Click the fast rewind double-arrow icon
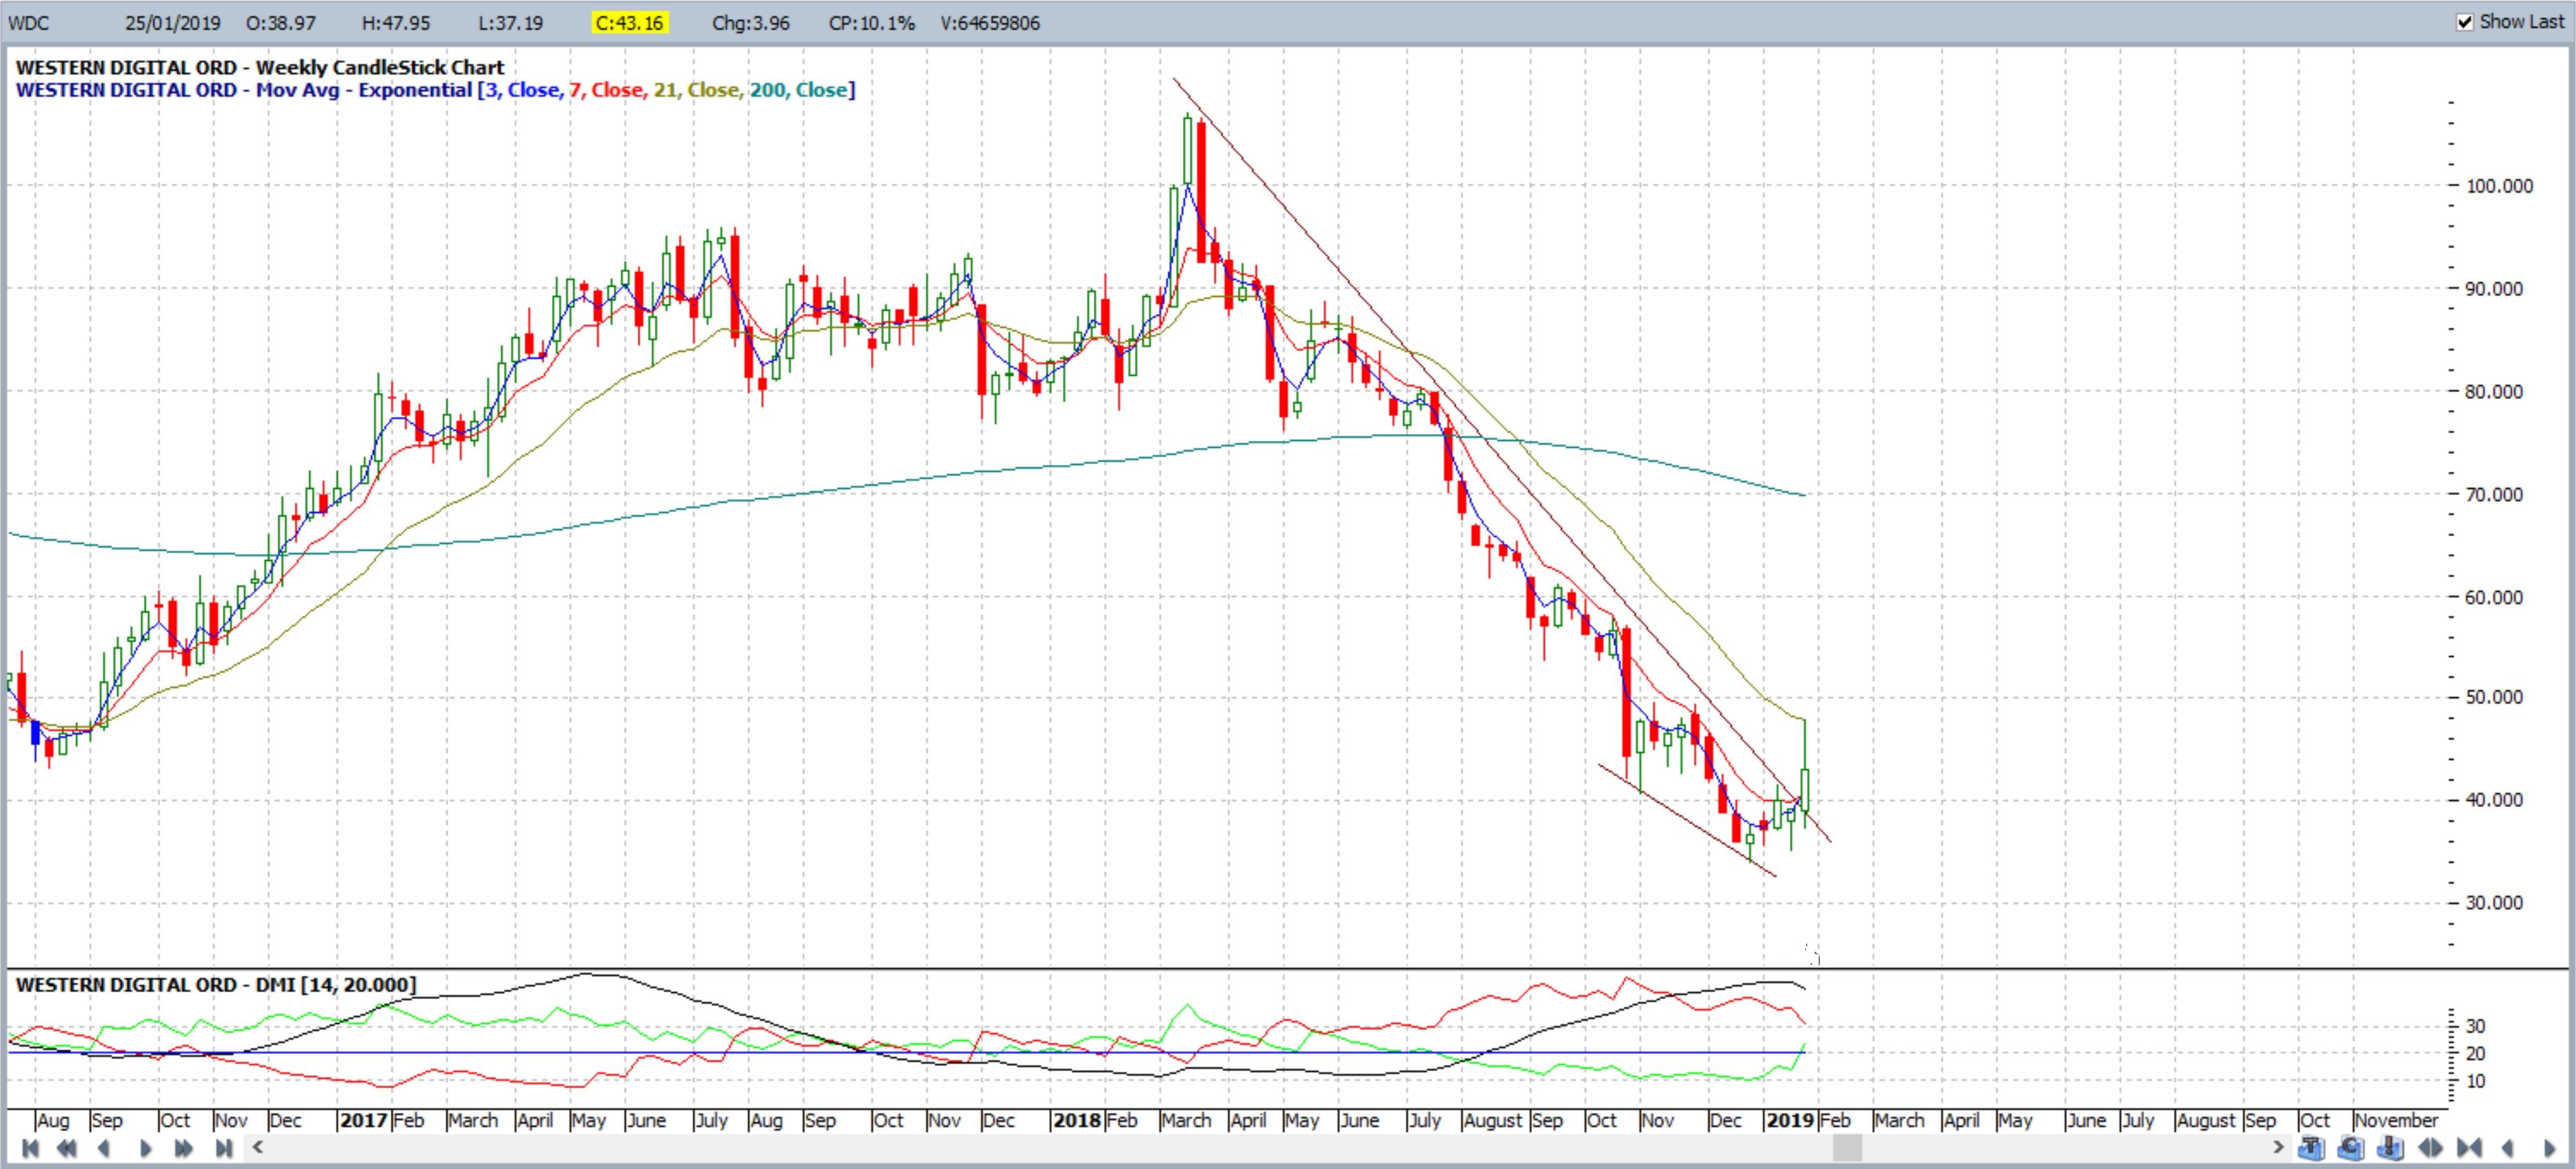Screen dimensions: 2576x1169 pyautogui.click(x=67, y=1147)
